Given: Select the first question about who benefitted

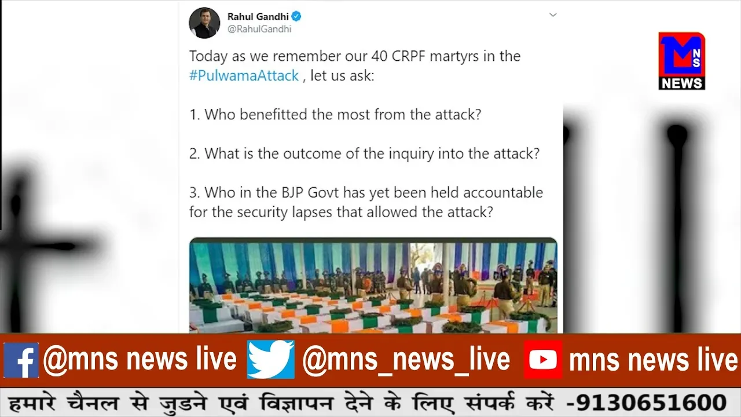Looking at the screenshot, I should click(335, 115).
